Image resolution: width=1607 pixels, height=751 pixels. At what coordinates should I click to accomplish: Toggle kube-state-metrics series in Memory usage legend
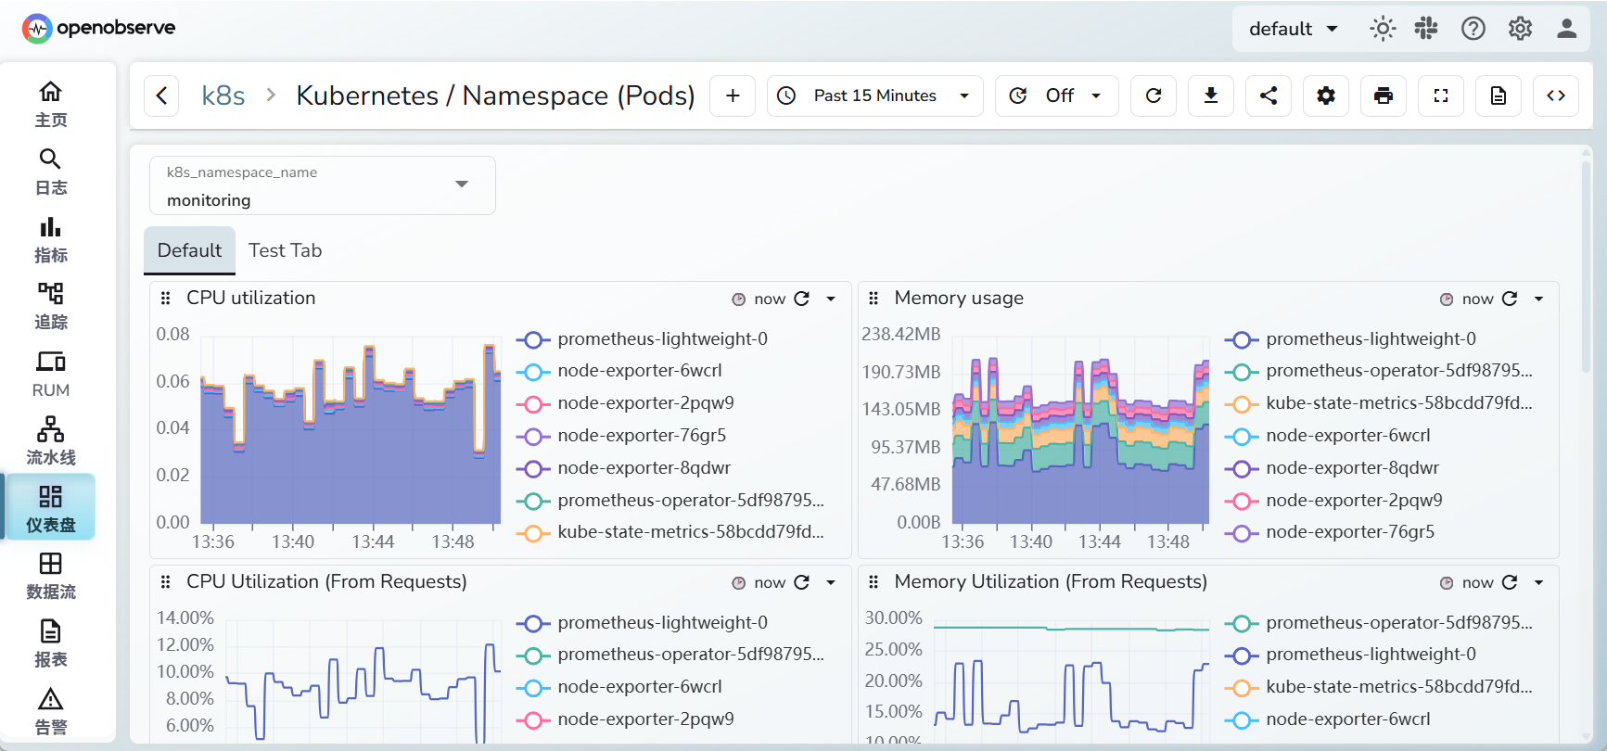coord(1397,403)
